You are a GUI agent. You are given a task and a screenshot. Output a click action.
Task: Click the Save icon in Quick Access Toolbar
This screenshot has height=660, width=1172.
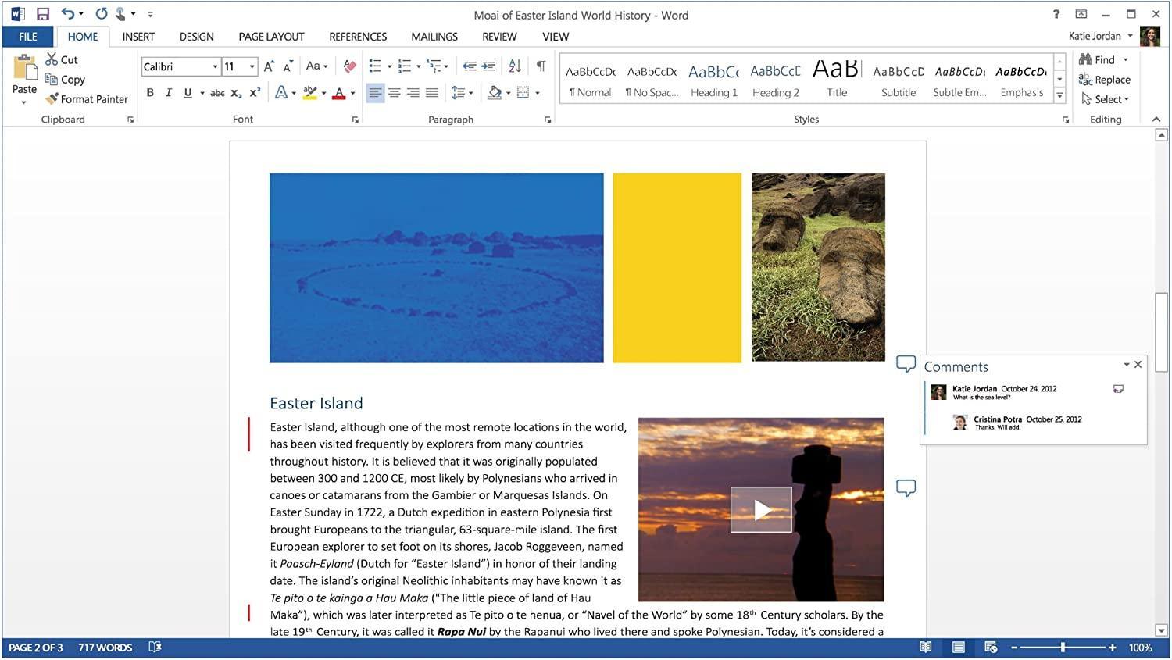(x=43, y=14)
